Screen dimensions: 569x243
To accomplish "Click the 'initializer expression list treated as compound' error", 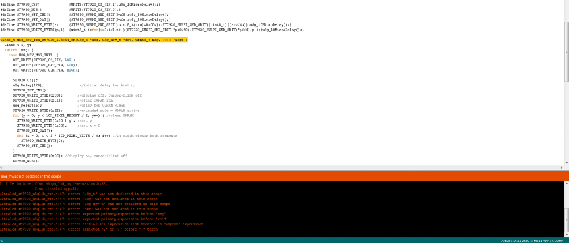I will pyautogui.click(x=102, y=224).
